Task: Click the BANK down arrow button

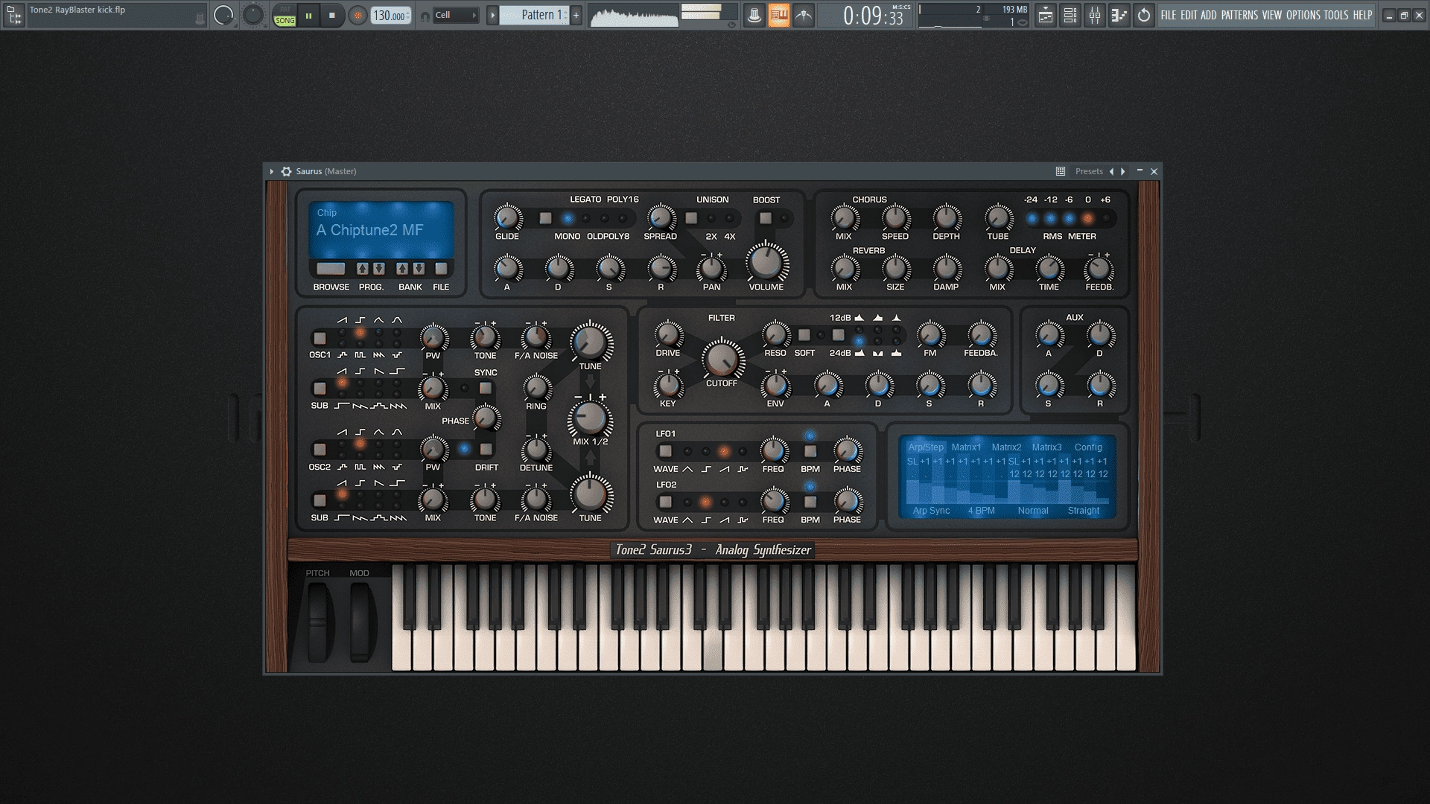Action: (419, 269)
